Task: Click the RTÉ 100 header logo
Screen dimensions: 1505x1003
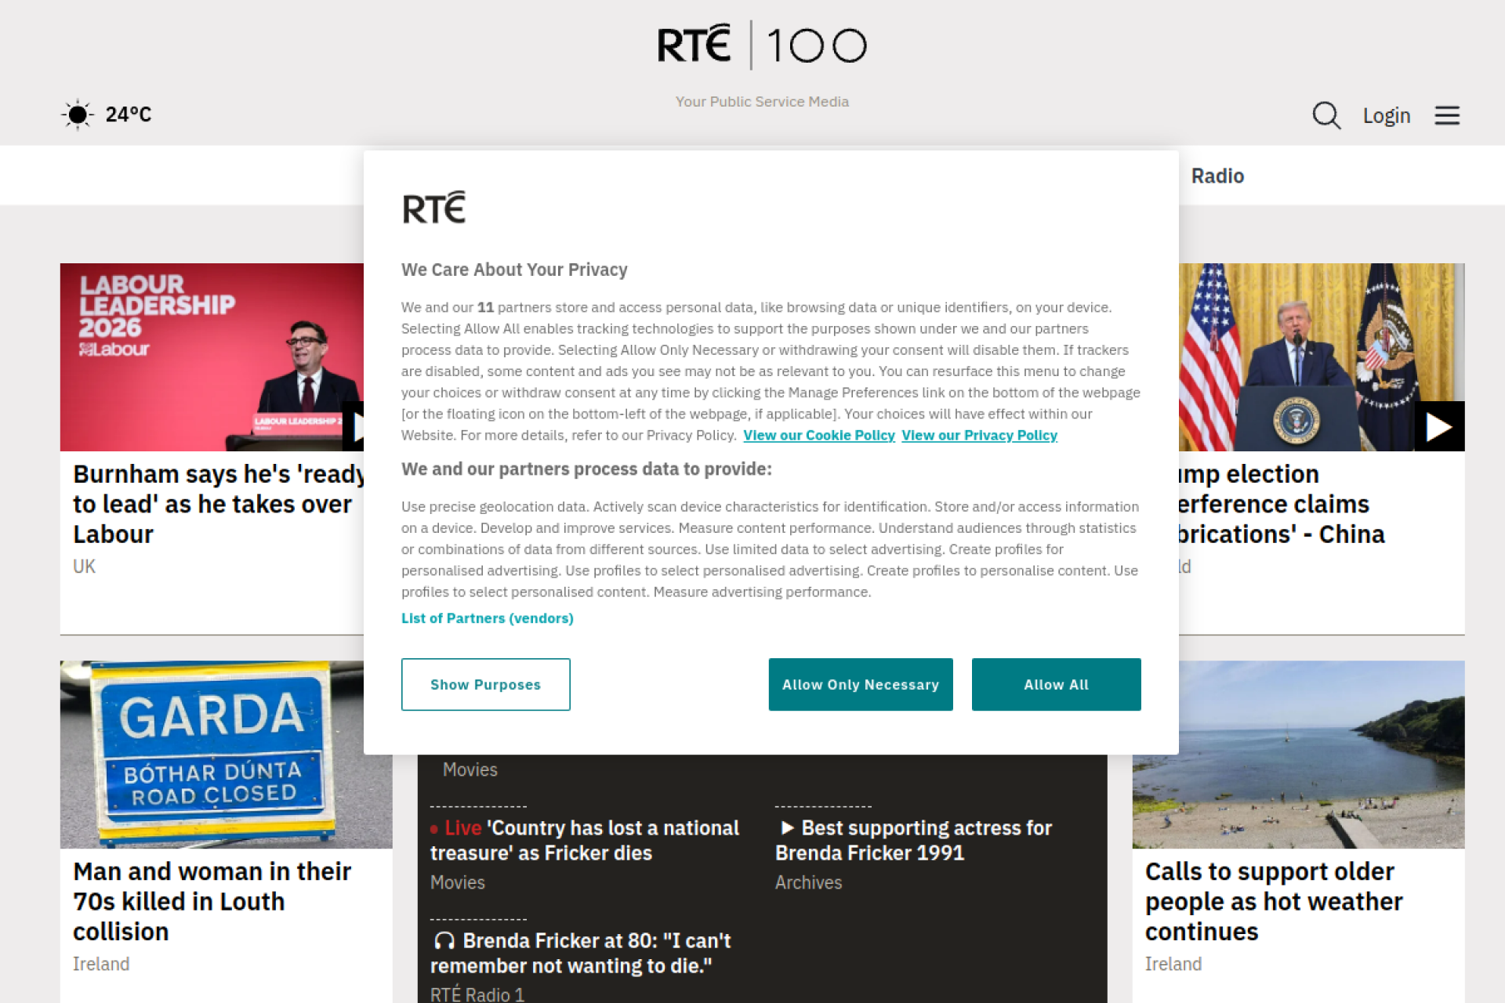Action: [762, 45]
